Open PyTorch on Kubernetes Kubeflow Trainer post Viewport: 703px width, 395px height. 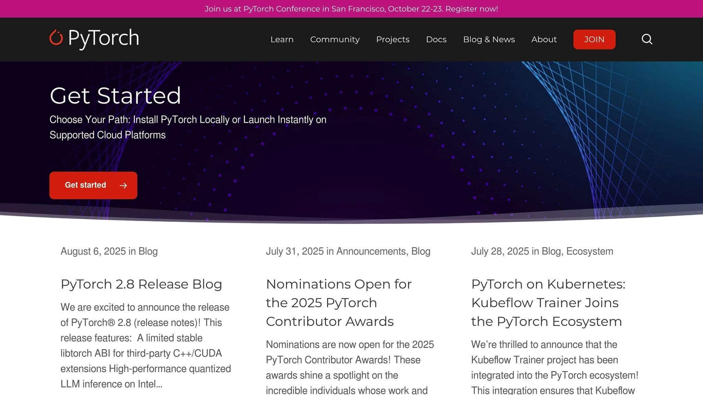tap(548, 303)
